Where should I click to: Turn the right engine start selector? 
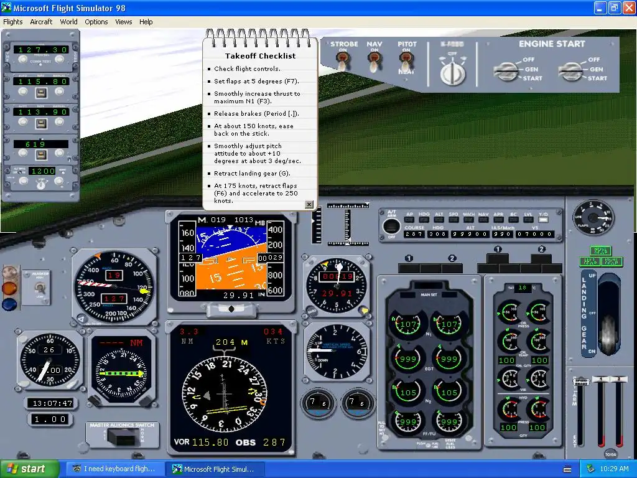pos(570,71)
